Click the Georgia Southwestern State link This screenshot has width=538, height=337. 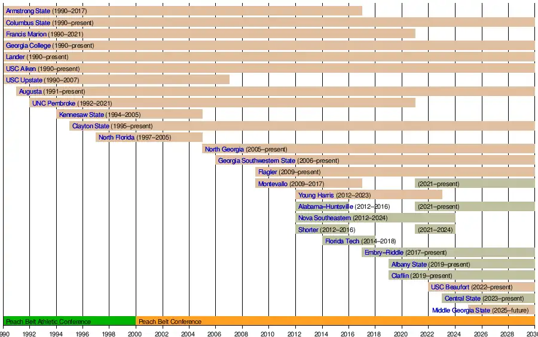pos(256,160)
